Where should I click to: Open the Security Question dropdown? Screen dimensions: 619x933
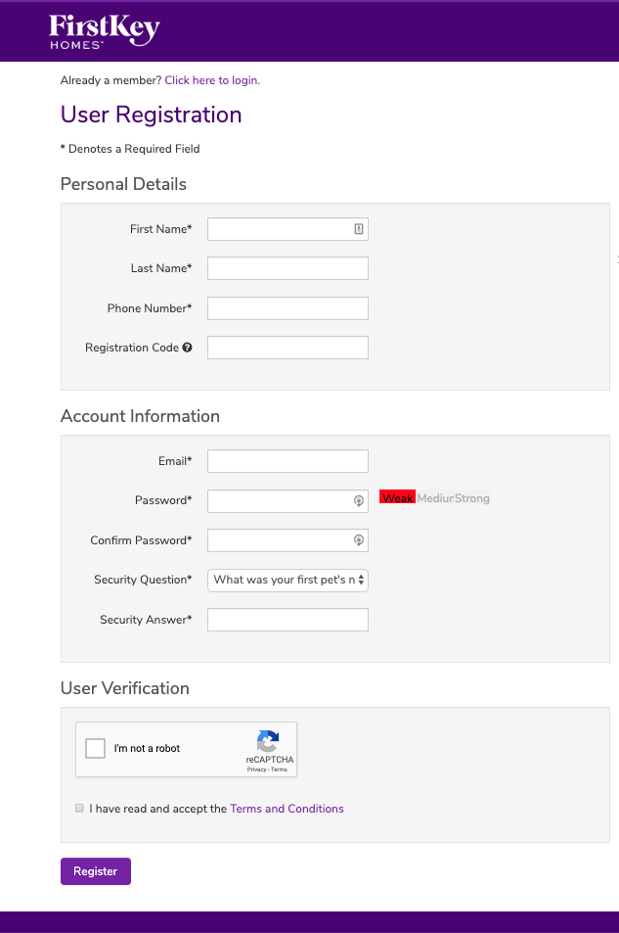pyautogui.click(x=287, y=580)
